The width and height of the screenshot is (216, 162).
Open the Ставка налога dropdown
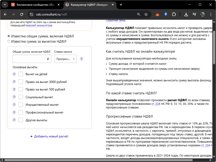65,59
